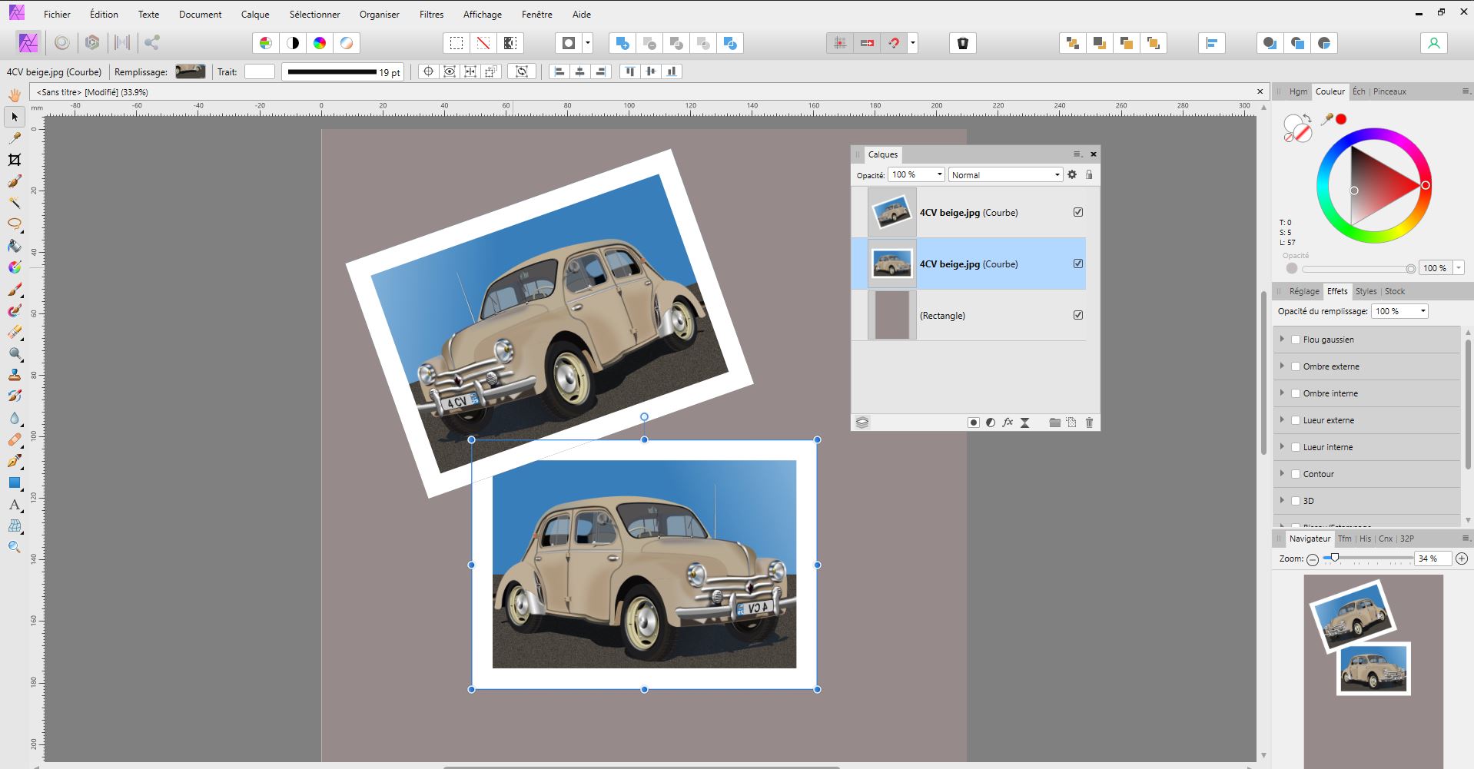Select the Rectangle shape tool
Viewport: 1474px width, 769px height.
tap(14, 483)
